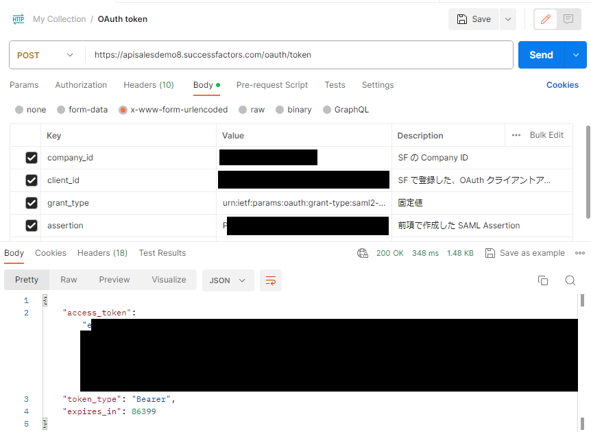Open the three-dot column options menu
The height and width of the screenshot is (432, 591).
(x=516, y=135)
